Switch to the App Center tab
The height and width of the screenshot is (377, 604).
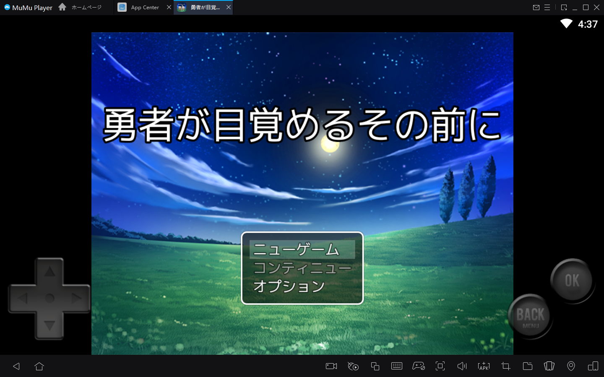tap(145, 8)
